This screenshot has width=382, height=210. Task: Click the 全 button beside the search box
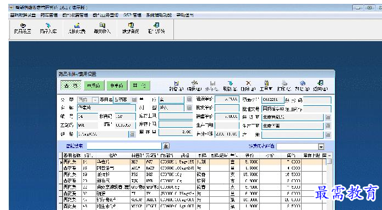coord(166,146)
